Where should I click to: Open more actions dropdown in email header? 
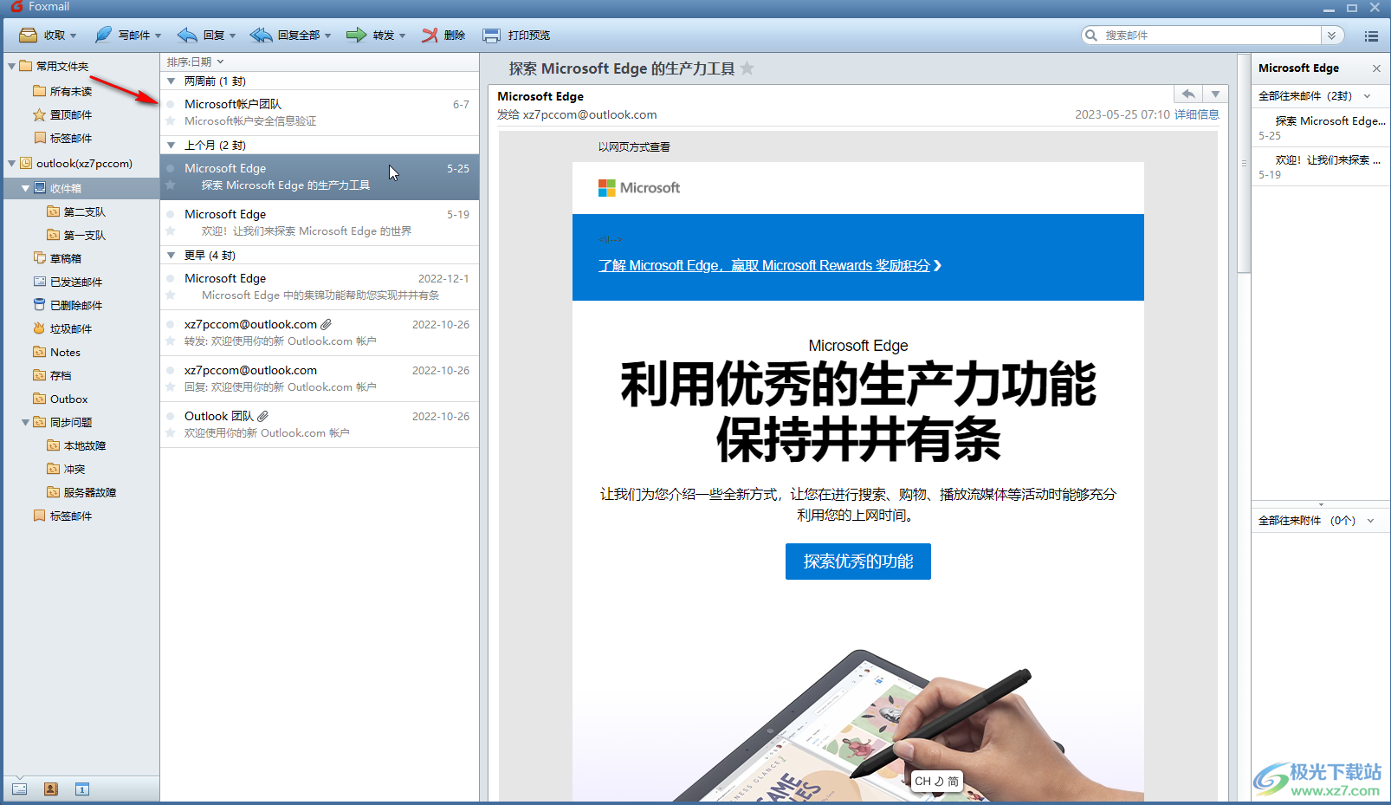1215,94
